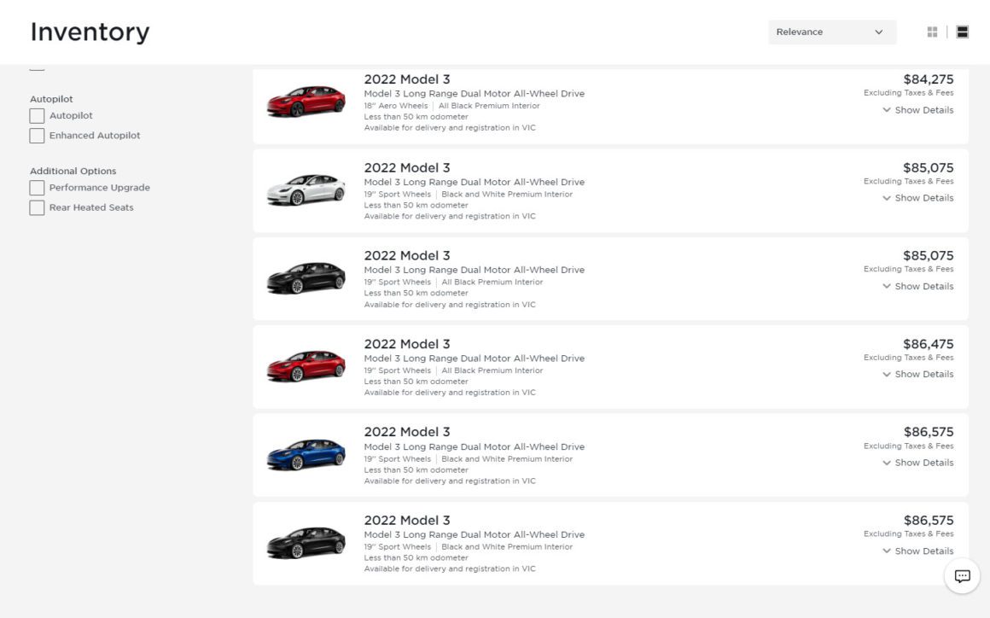Show details of the blue $86,575 Model 3

tap(918, 463)
